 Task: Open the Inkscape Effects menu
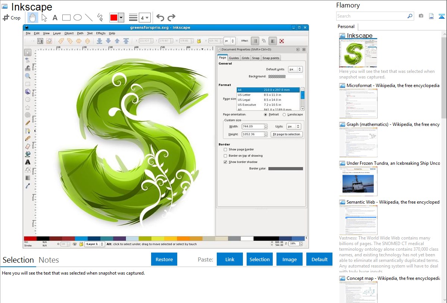tap(101, 33)
